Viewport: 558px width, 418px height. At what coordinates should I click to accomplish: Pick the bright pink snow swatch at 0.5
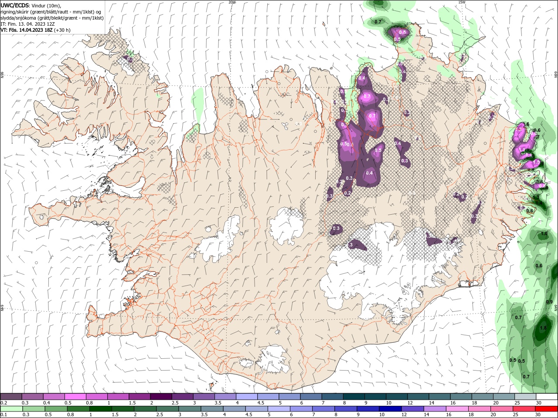75,397
